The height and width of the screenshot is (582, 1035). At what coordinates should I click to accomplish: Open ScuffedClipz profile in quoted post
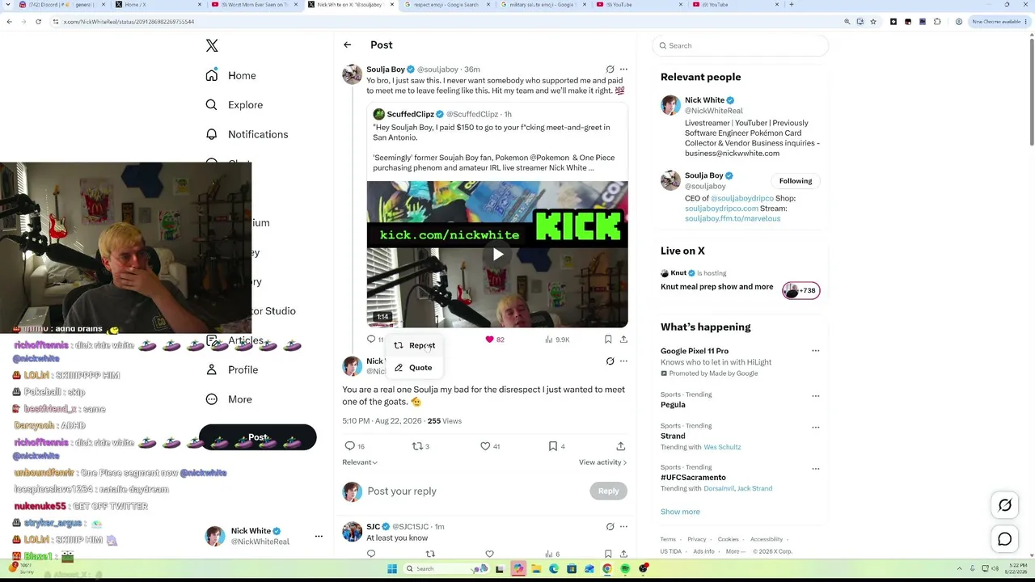(x=410, y=114)
